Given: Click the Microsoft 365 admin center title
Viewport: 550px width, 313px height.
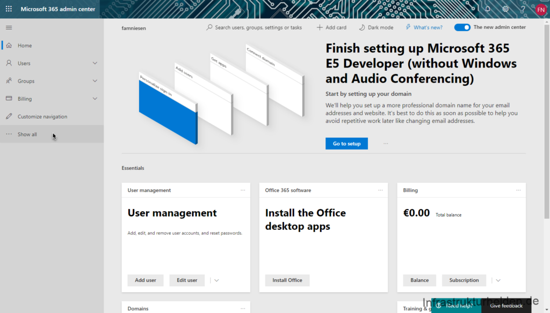Looking at the screenshot, I should [x=58, y=9].
